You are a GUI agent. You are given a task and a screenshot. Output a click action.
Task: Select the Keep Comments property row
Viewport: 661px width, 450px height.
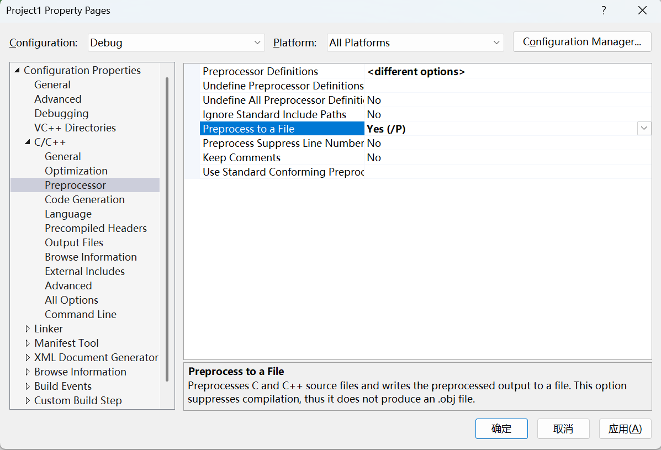point(241,157)
